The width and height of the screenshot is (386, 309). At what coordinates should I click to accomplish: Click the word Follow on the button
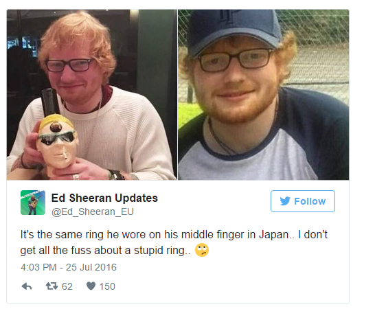[x=310, y=201]
